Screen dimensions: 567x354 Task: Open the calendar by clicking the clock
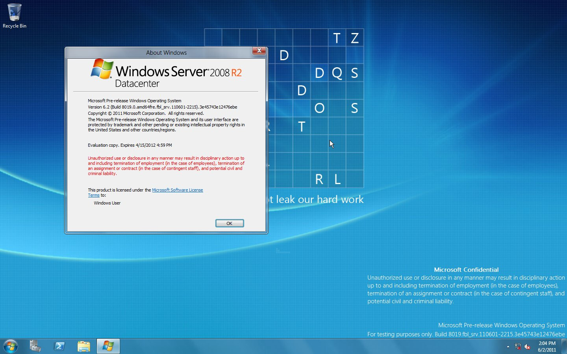click(x=547, y=343)
